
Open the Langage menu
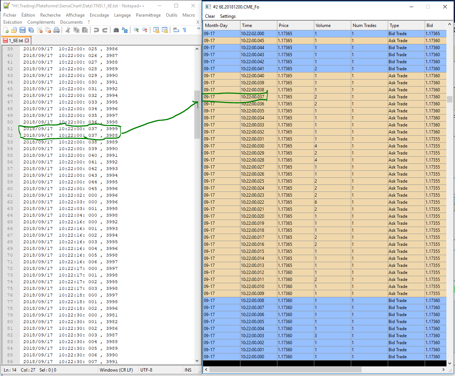click(x=122, y=15)
